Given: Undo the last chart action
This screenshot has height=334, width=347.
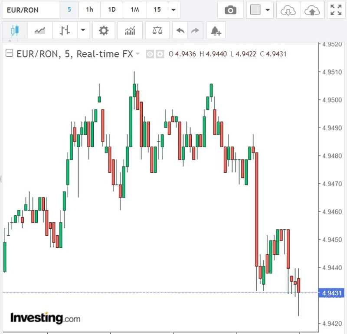Looking at the screenshot, I should pos(180,31).
